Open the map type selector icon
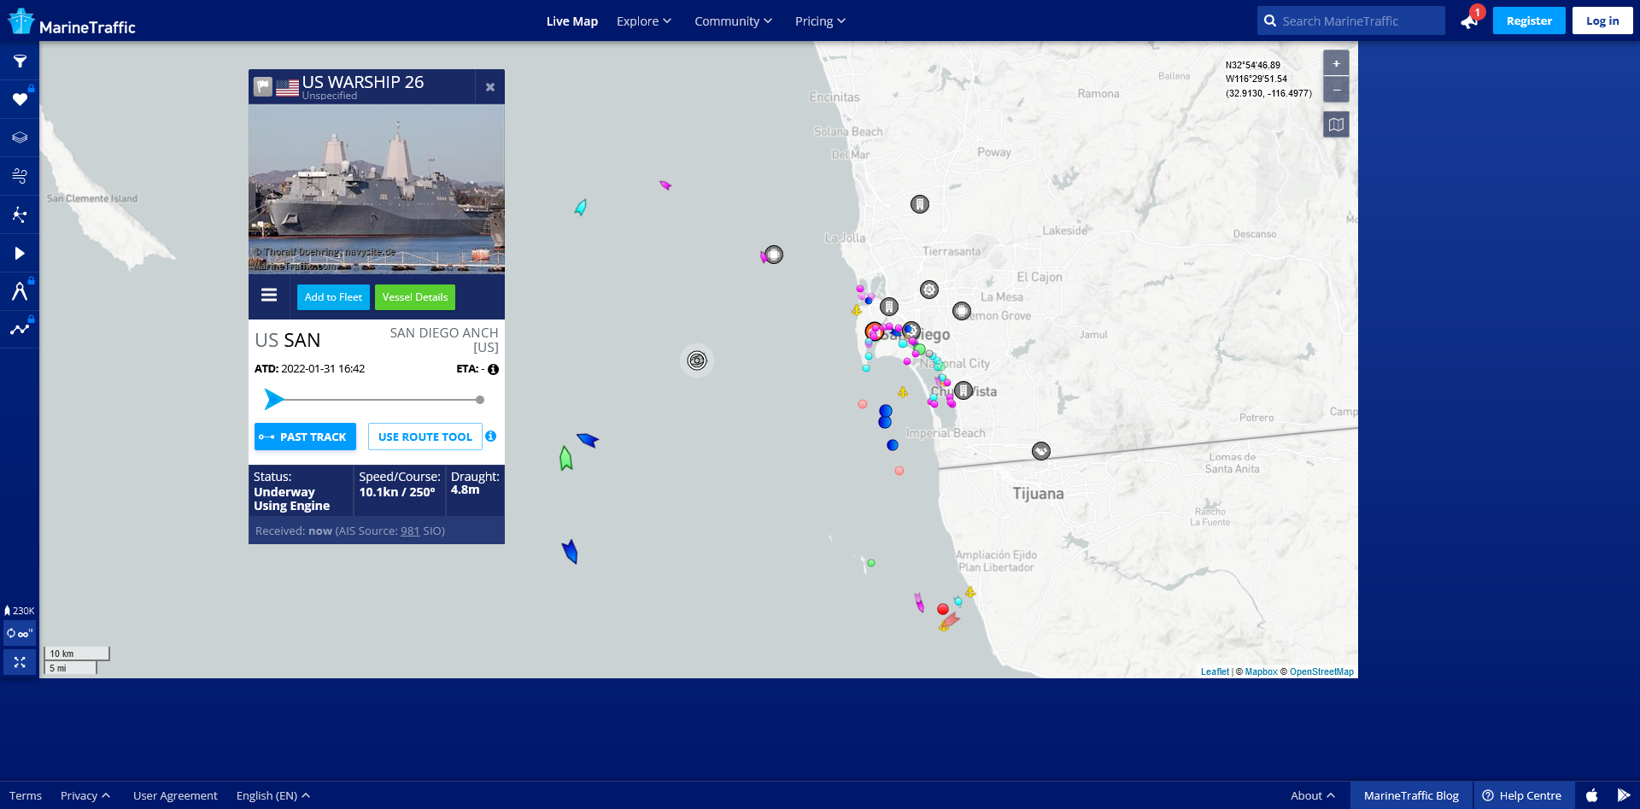Image resolution: width=1640 pixels, height=809 pixels. pos(1337,125)
